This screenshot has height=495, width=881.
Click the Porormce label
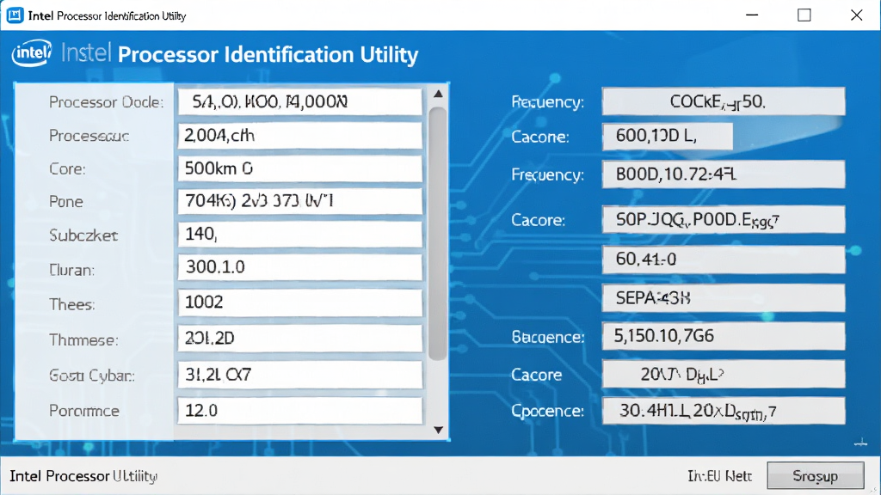tap(84, 411)
